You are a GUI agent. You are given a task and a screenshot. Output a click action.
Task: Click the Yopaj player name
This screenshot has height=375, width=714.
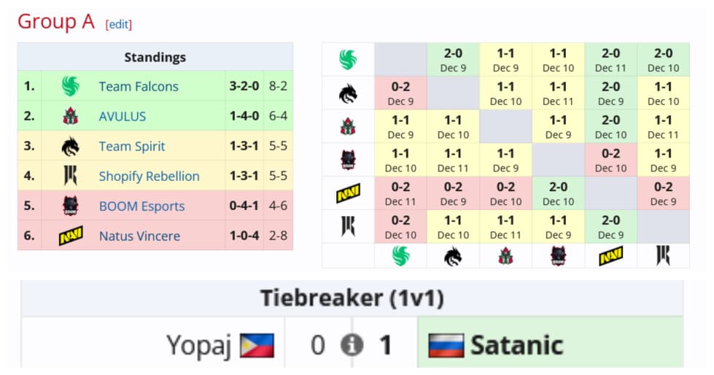pos(198,344)
